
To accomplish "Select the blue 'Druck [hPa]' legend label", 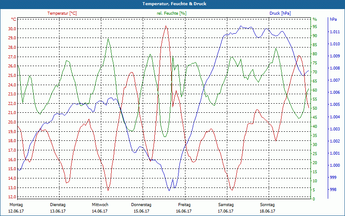I will click(280, 13).
